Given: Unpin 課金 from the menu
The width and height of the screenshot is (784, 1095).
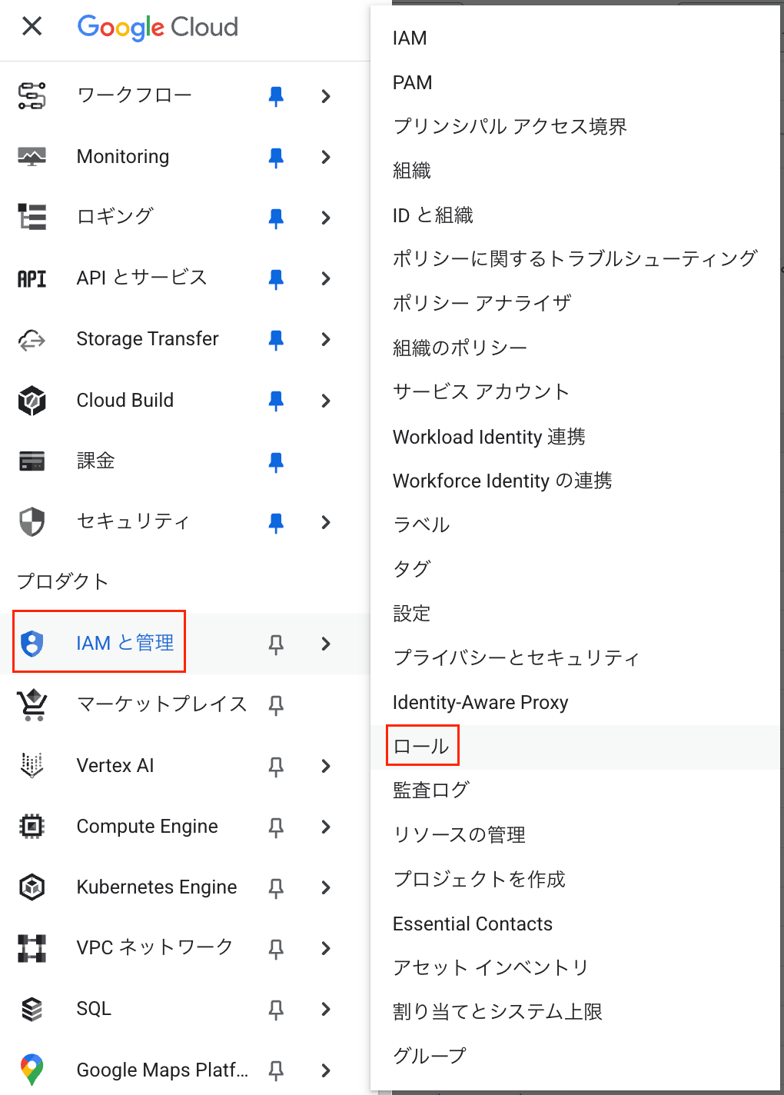Looking at the screenshot, I should click(x=276, y=462).
